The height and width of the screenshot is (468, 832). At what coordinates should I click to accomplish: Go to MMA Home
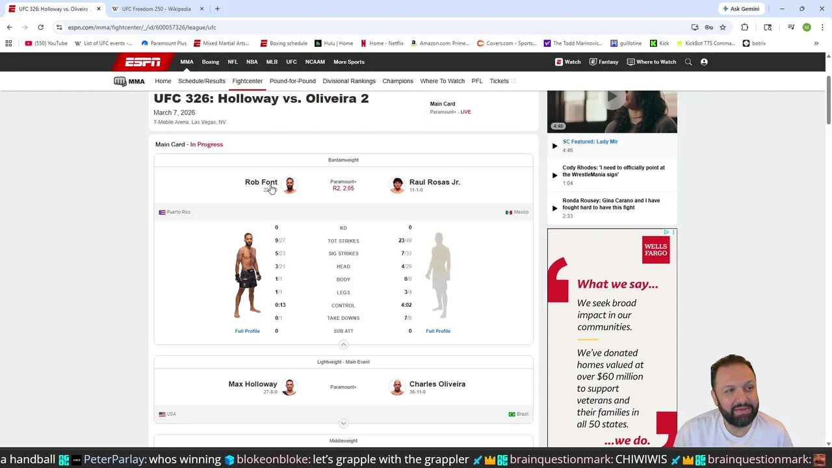pos(163,81)
